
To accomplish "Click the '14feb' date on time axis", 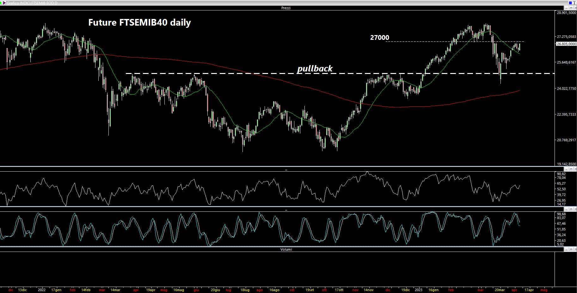I will (x=86, y=290).
